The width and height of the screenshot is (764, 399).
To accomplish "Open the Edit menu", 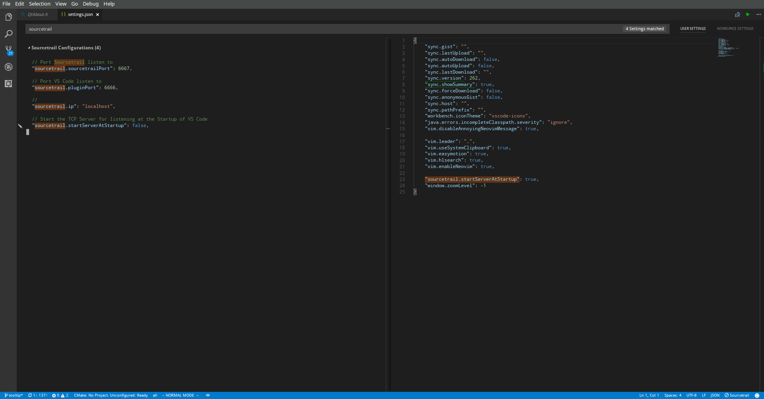I will [x=20, y=4].
